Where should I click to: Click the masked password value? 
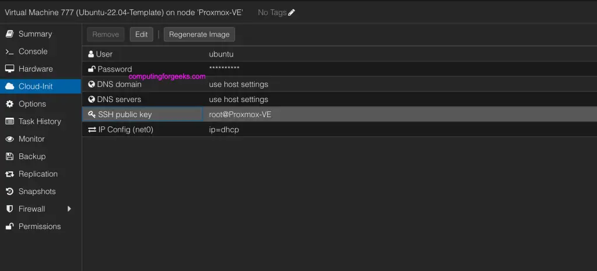[224, 68]
